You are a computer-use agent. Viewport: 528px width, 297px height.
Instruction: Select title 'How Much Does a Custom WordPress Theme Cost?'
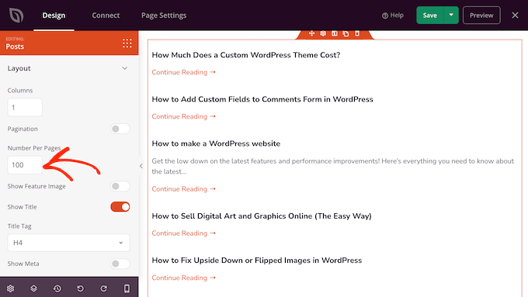coord(246,55)
